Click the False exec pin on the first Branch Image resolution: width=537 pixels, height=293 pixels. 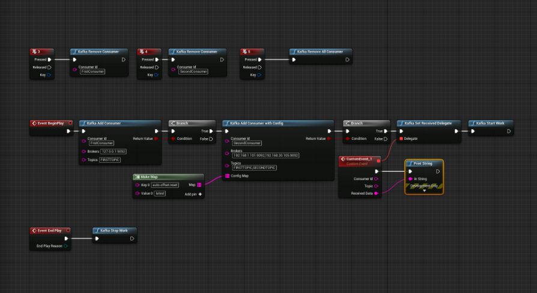point(211,139)
